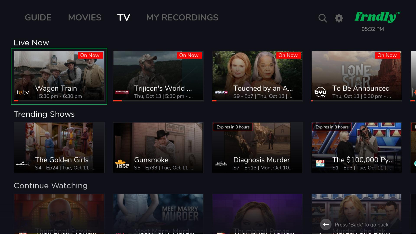Open the Touched by an Angel tile
Viewport: 416px width, 234px height.
pos(257,75)
